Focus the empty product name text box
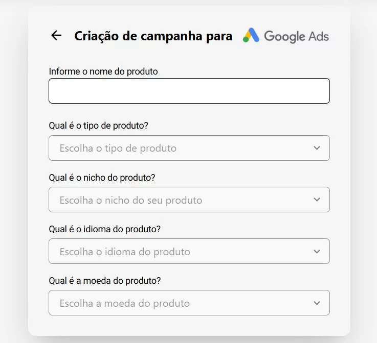This screenshot has height=343, width=377. (x=189, y=91)
